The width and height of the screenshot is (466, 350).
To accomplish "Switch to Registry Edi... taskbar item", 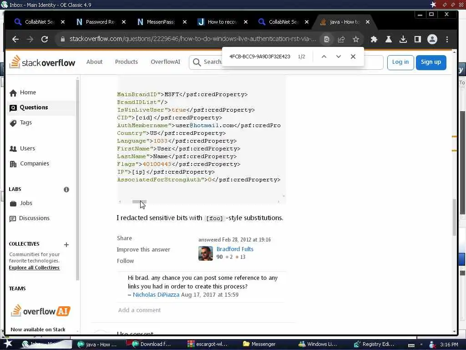I will [375, 345].
